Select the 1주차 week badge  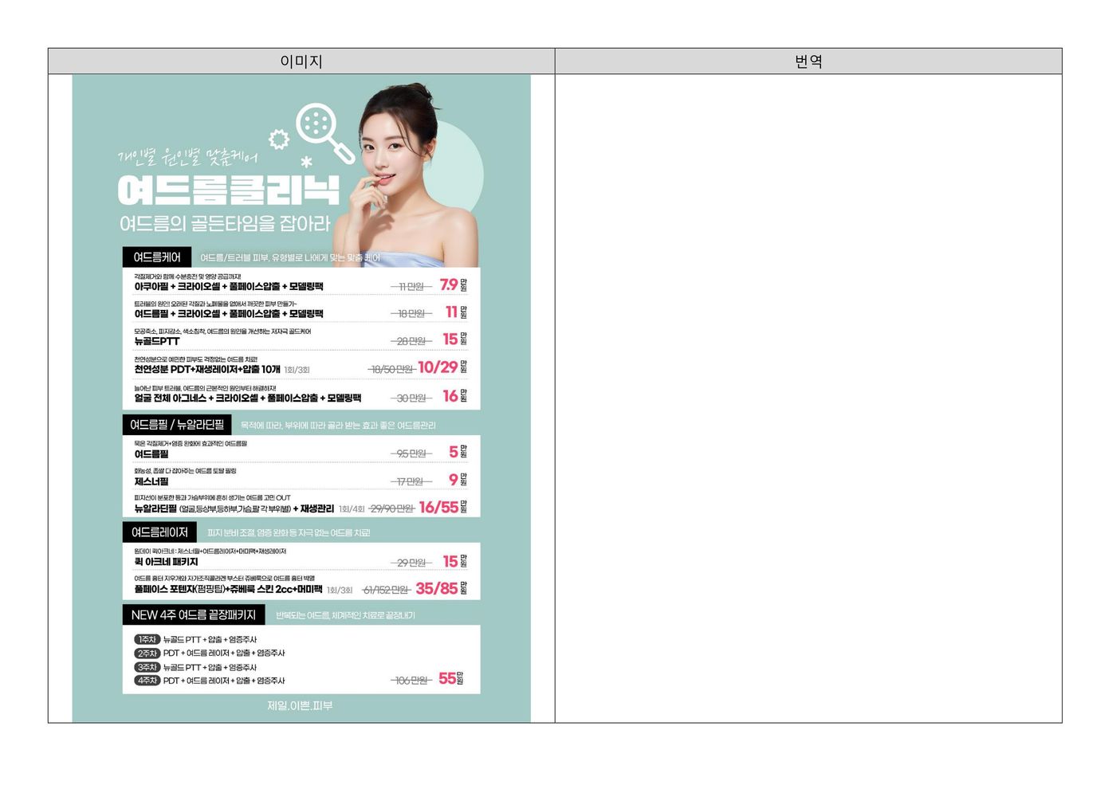pyautogui.click(x=147, y=639)
